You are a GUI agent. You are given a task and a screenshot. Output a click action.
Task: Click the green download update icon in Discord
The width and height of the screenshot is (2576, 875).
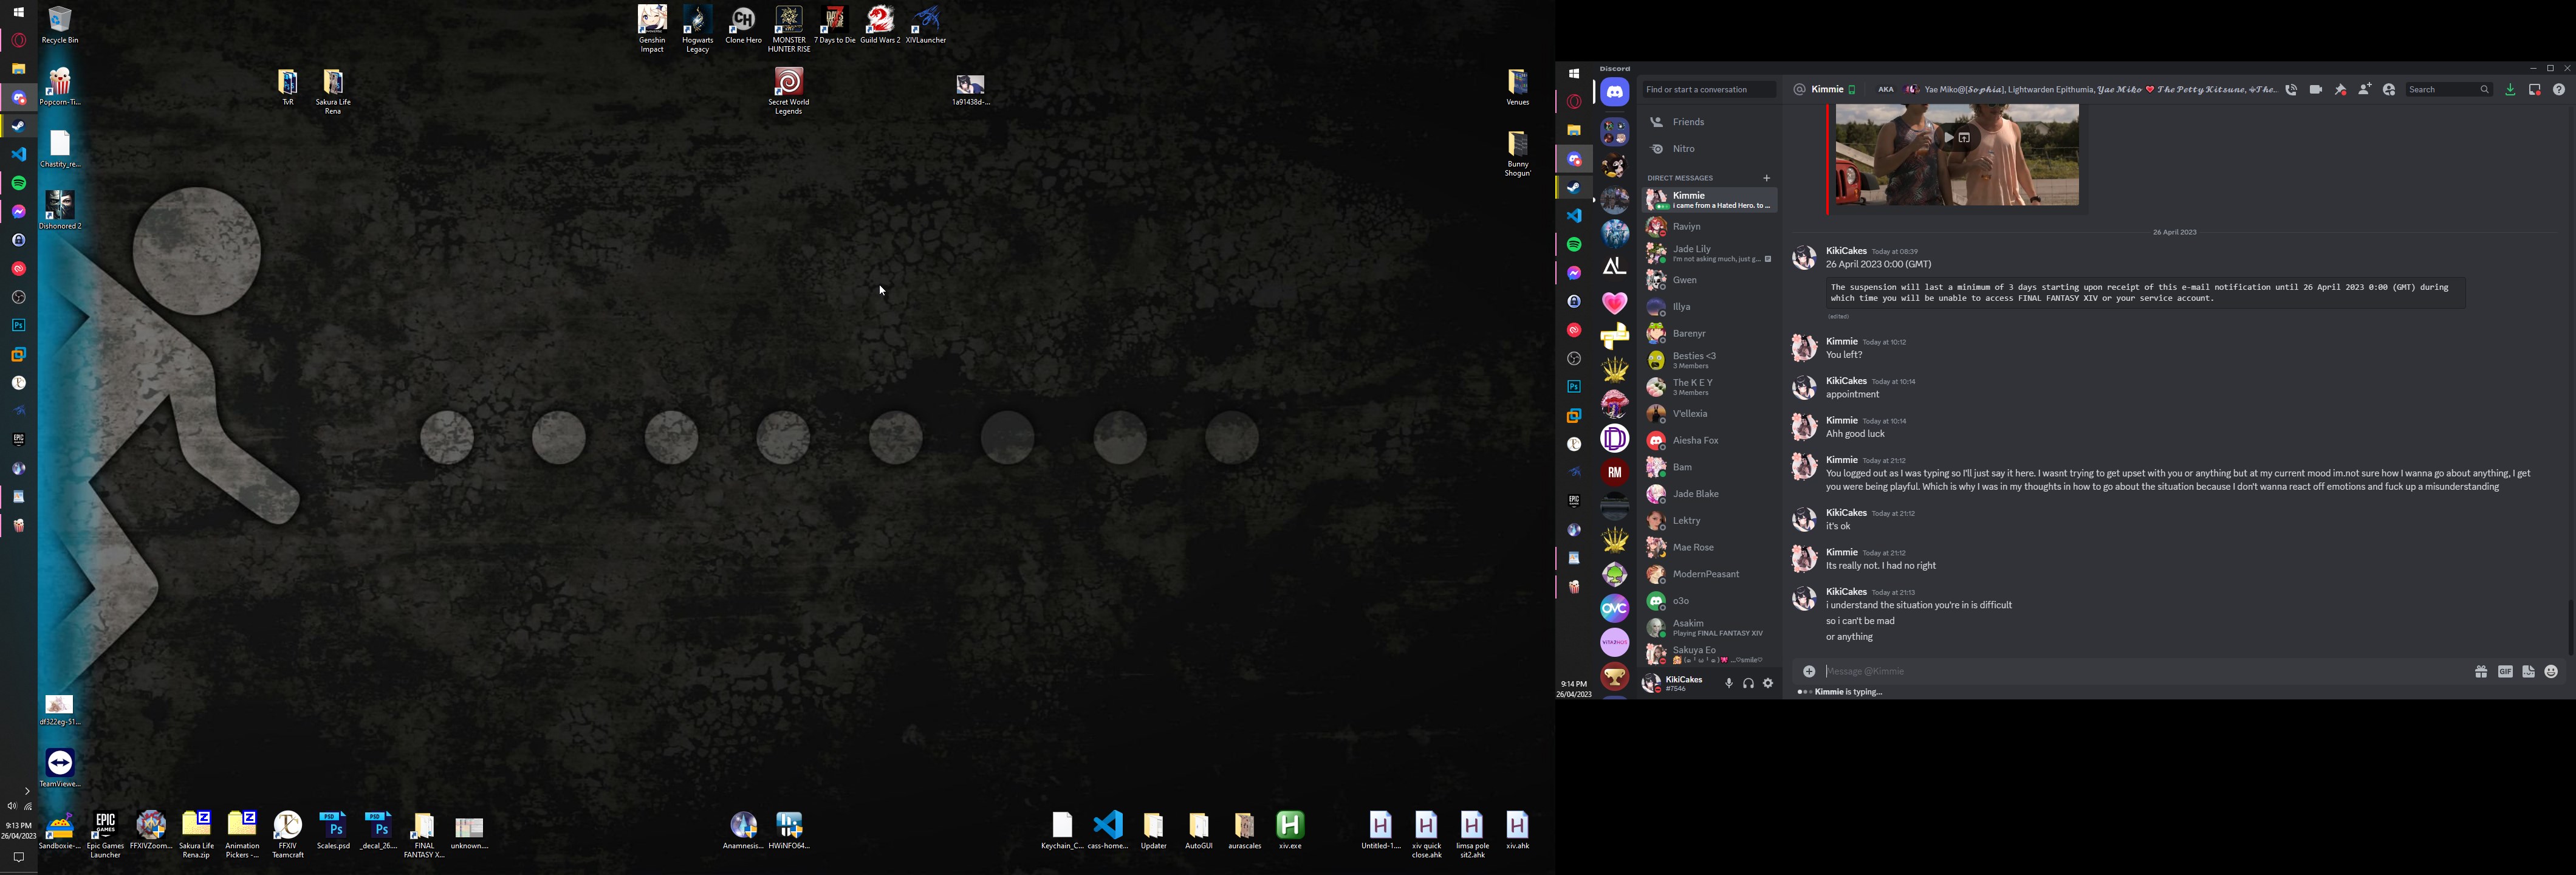click(2510, 90)
